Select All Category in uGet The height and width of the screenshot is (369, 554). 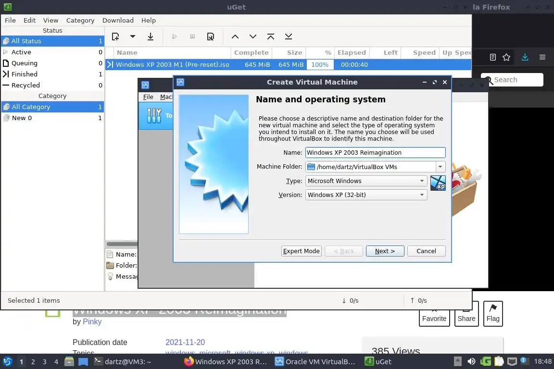52,107
